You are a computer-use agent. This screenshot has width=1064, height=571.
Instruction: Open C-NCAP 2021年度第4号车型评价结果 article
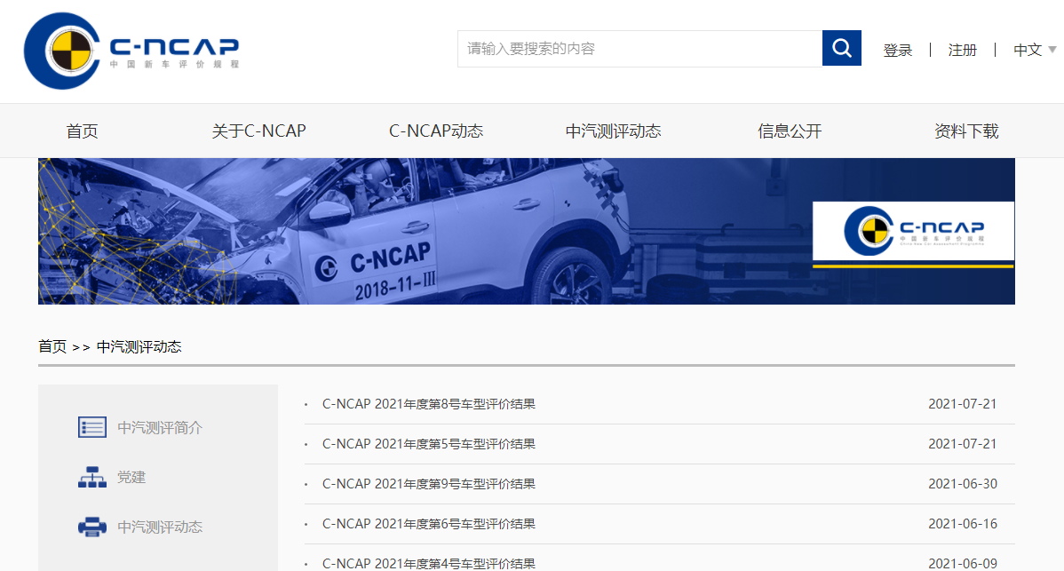point(429,564)
